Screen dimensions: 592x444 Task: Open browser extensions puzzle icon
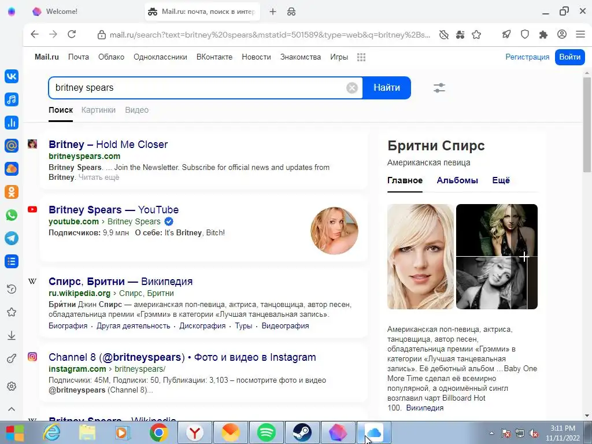(543, 35)
